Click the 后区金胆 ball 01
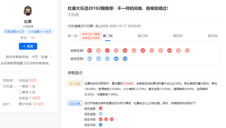 coord(100,114)
